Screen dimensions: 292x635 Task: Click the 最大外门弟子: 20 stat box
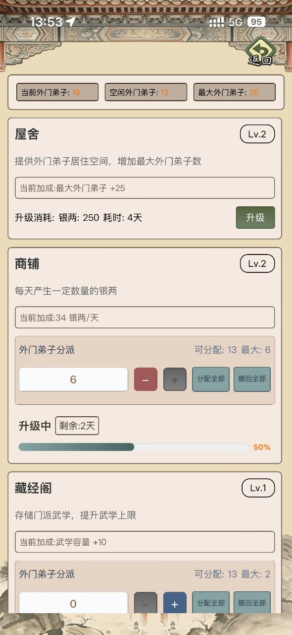pos(234,92)
